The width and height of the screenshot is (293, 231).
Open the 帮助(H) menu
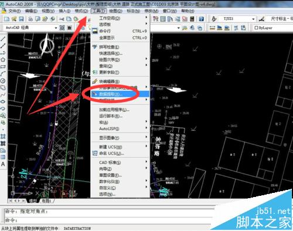(188, 11)
